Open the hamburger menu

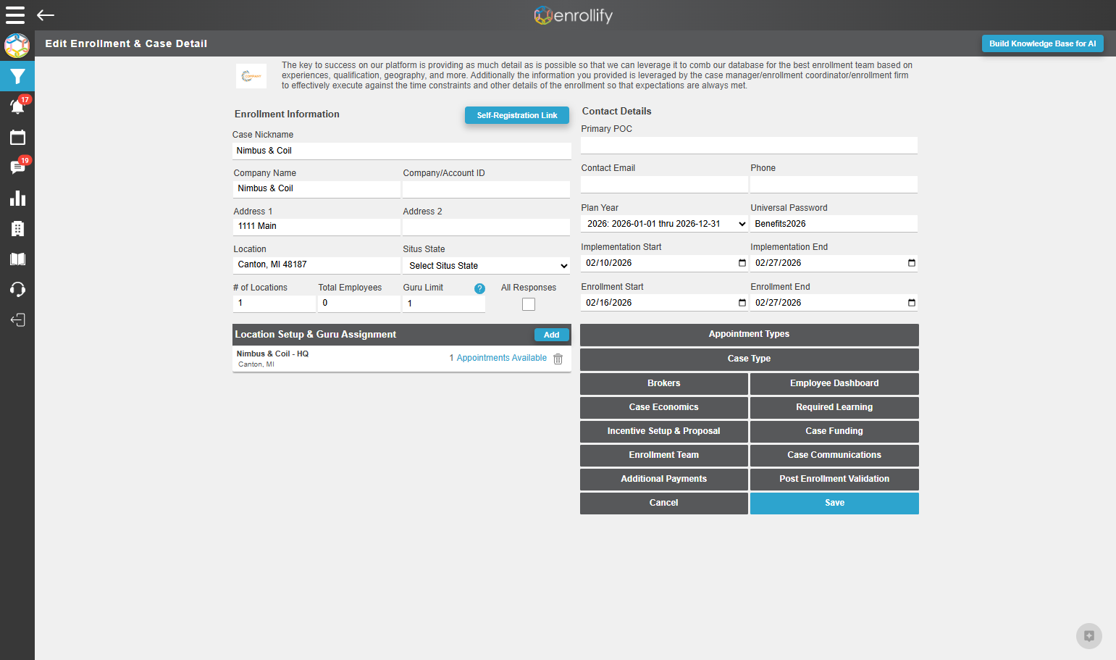[15, 15]
